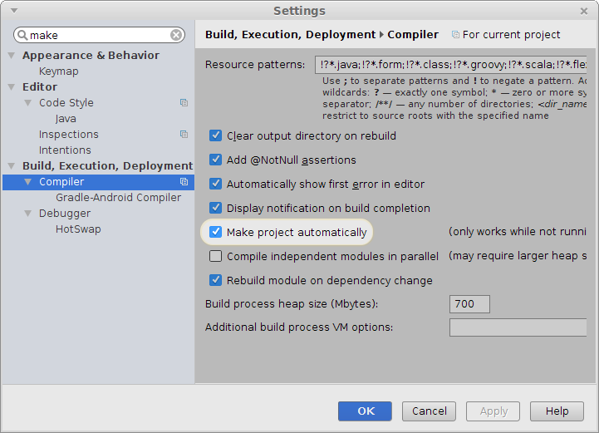
Task: Click the search magnifier icon
Action: click(22, 36)
